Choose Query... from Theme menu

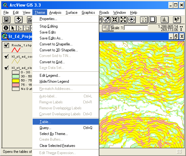(66, 128)
